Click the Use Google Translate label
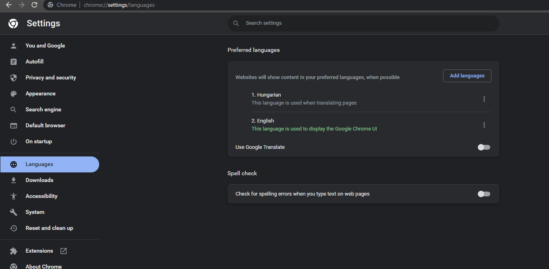The width and height of the screenshot is (549, 269). click(260, 147)
